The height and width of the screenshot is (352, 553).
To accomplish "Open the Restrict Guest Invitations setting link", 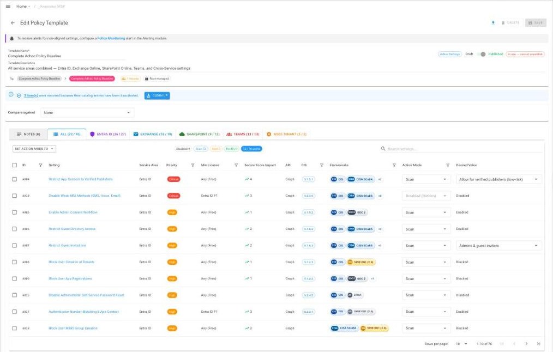I will (x=67, y=246).
